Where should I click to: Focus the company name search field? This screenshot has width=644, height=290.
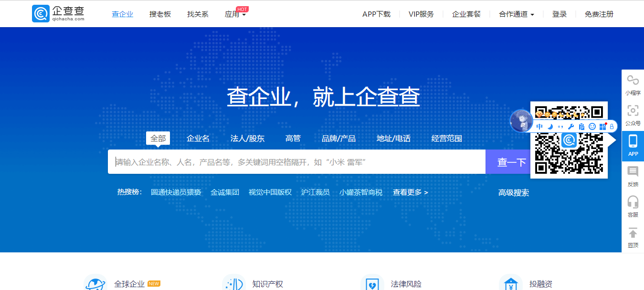pos(296,162)
